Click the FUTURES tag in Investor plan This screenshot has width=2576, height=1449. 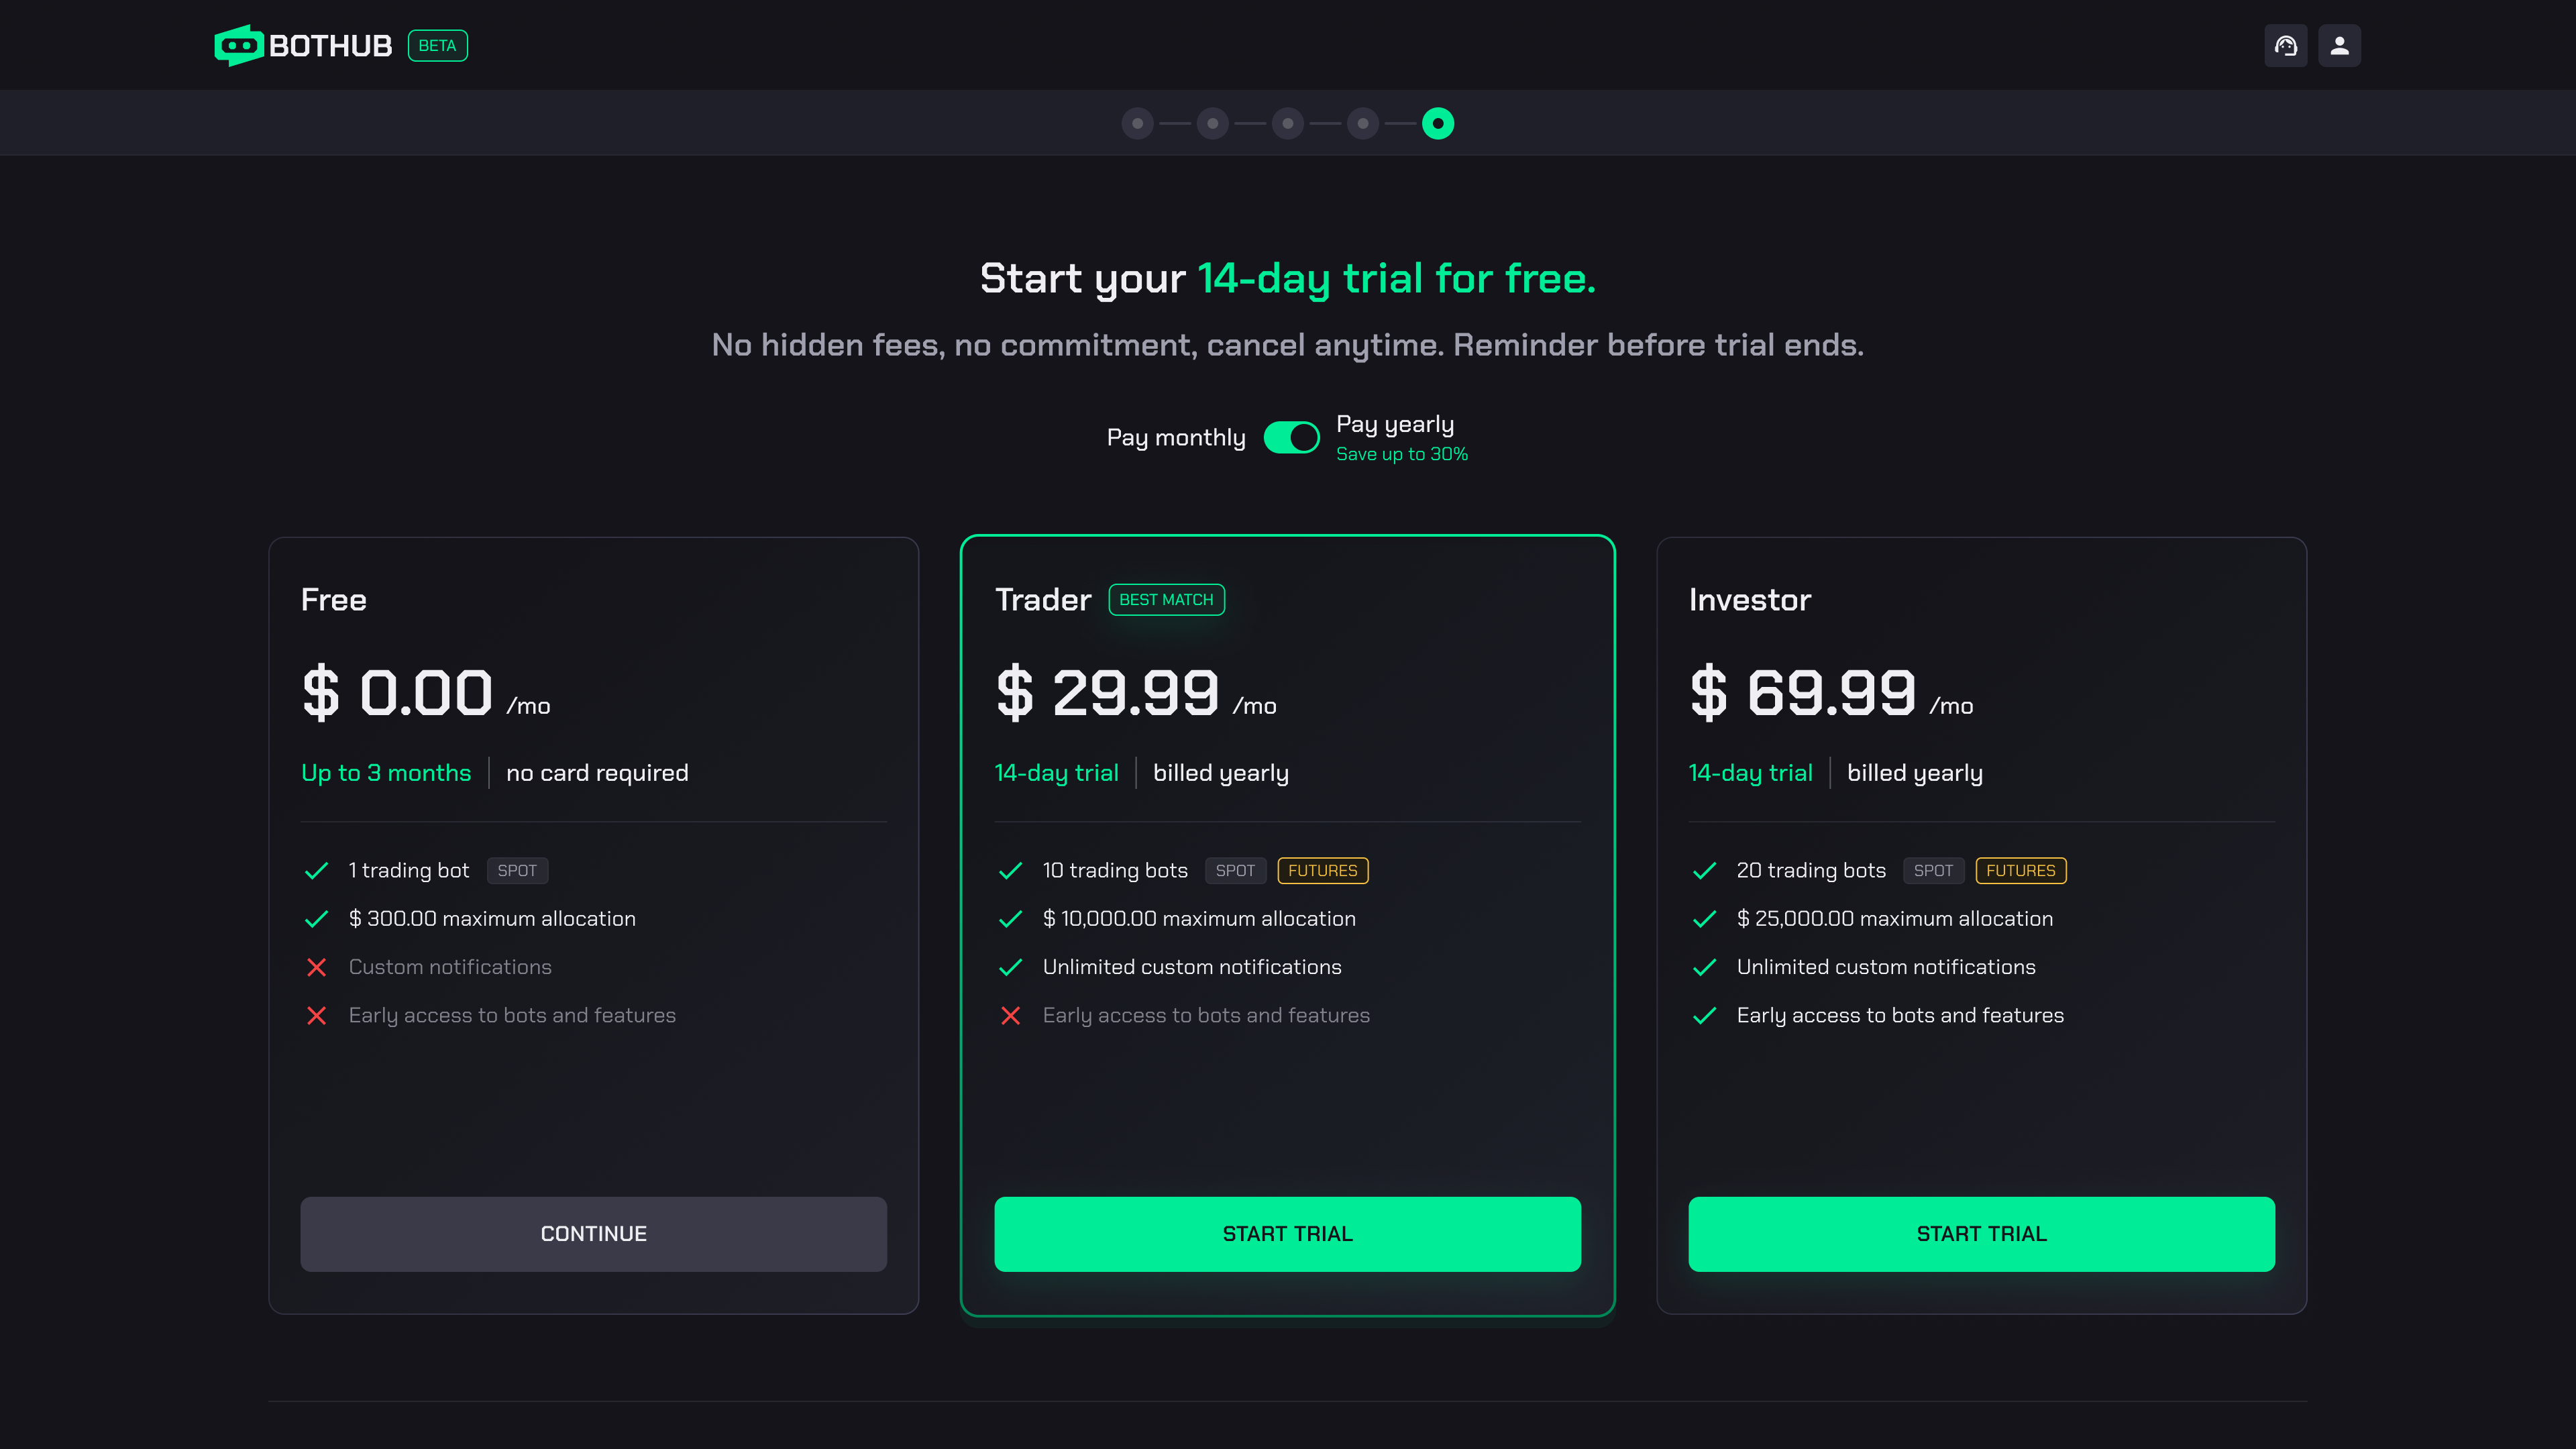pos(2020,871)
